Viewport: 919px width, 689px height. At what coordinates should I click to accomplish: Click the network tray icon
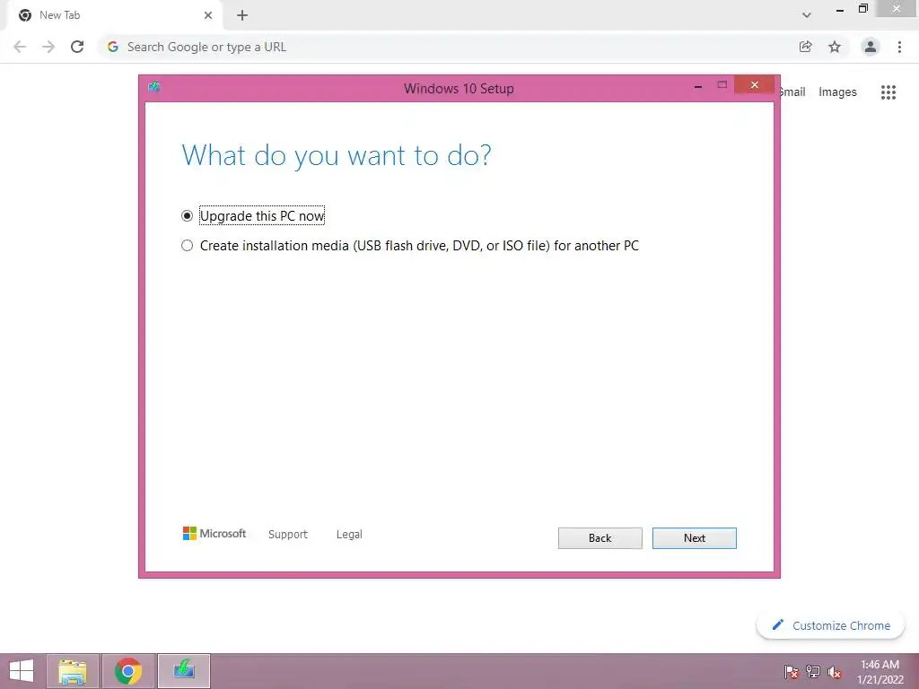(813, 672)
